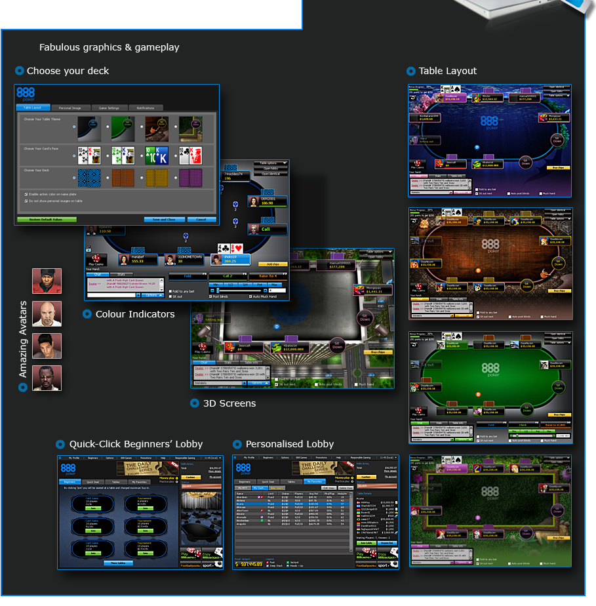This screenshot has height=606, width=596.
Task: Select the highlighted Acuna row in Personalised Lobby
Action: 292,504
